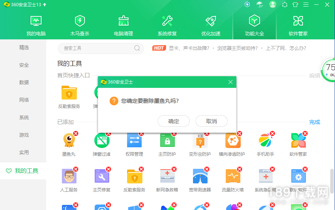Image resolution: width=335 pixels, height=210 pixels.
Task: Open 软件管家 from top navigation
Action: (298, 26)
